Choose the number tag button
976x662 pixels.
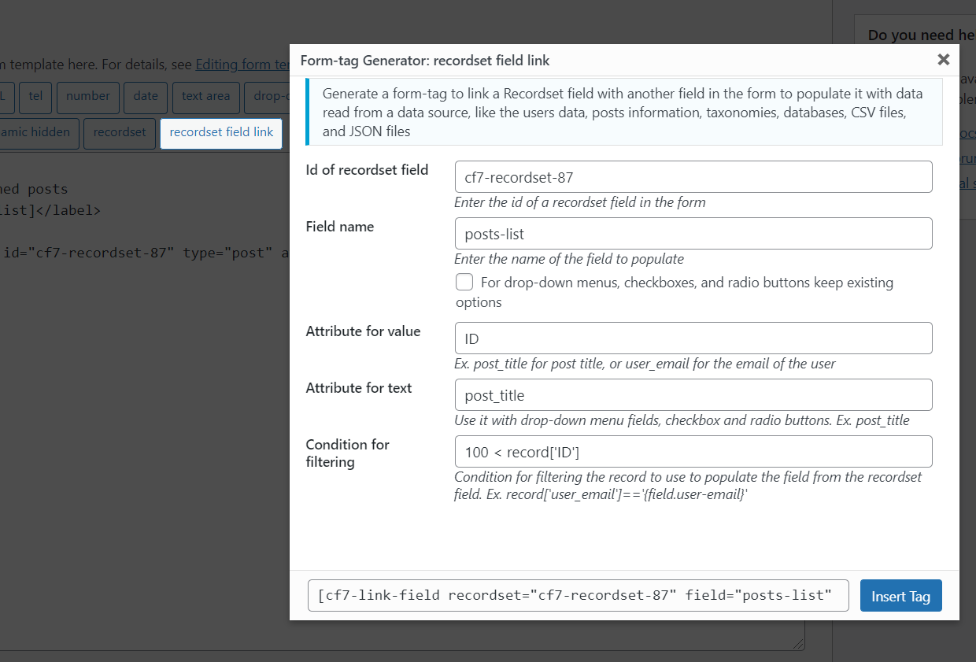(88, 97)
